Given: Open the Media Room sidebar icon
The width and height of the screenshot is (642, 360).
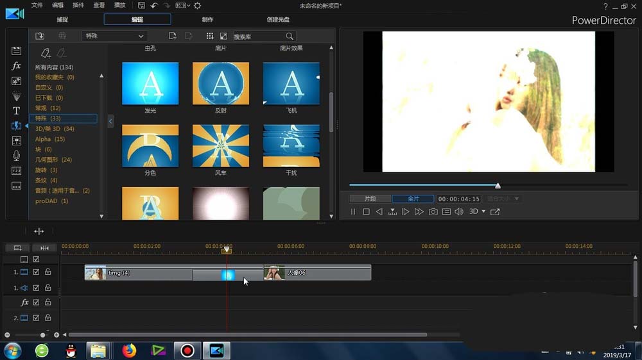Looking at the screenshot, I should pos(17,51).
